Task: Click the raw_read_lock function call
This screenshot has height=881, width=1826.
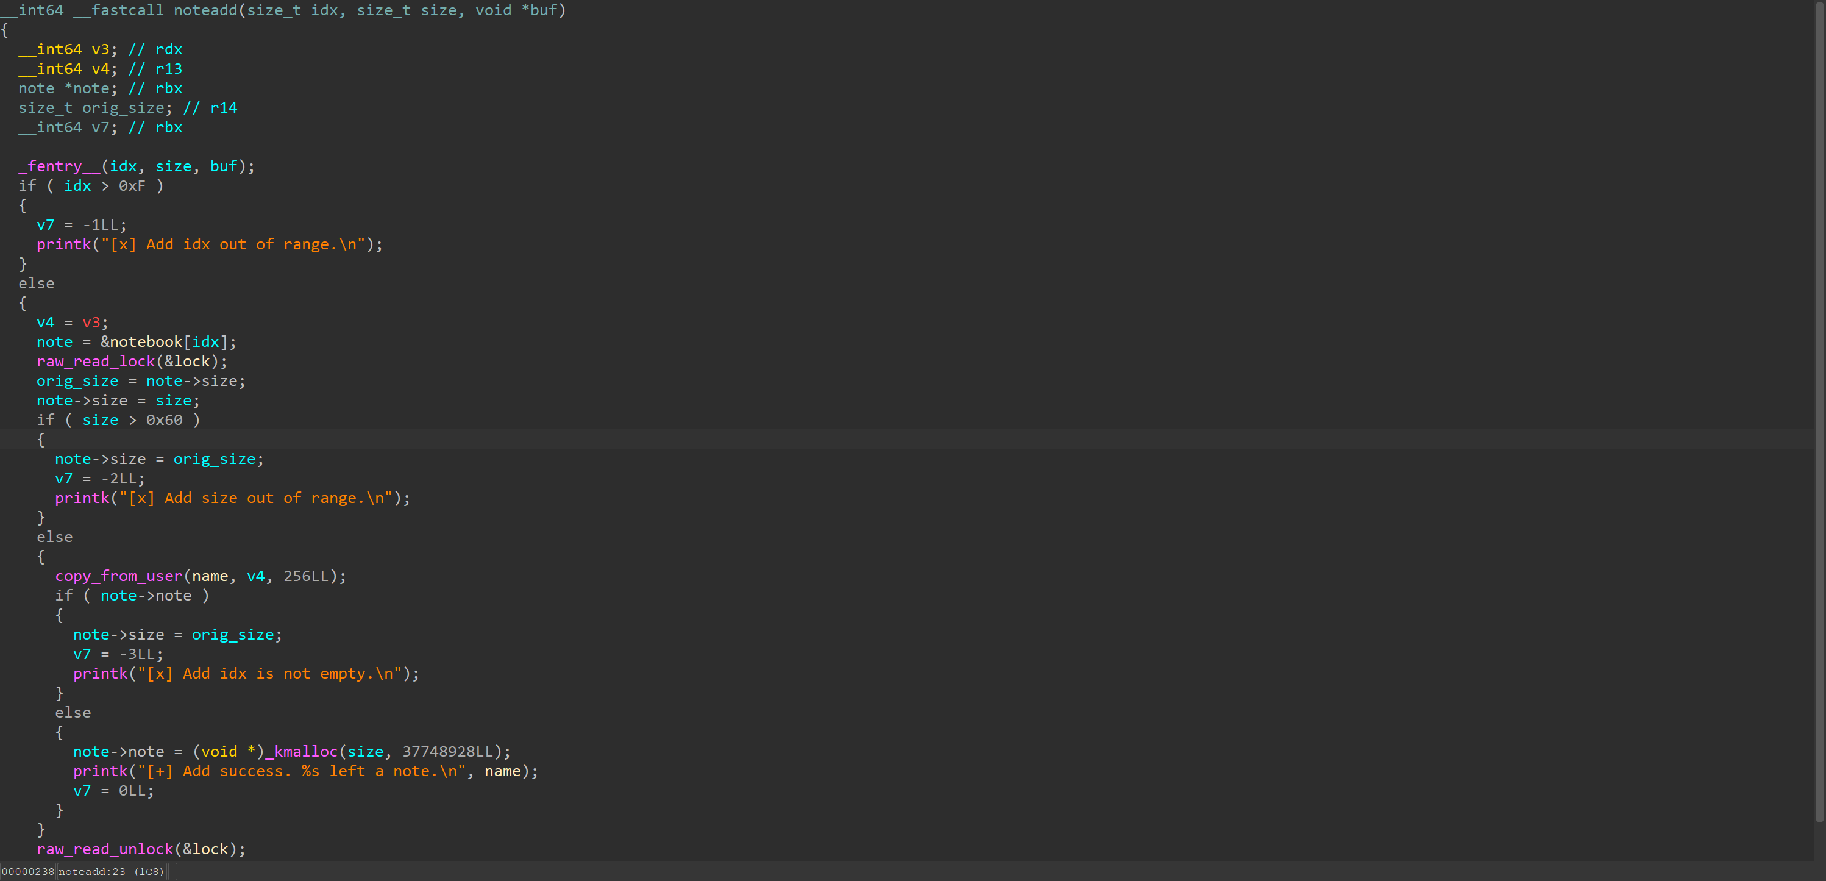Action: point(96,361)
